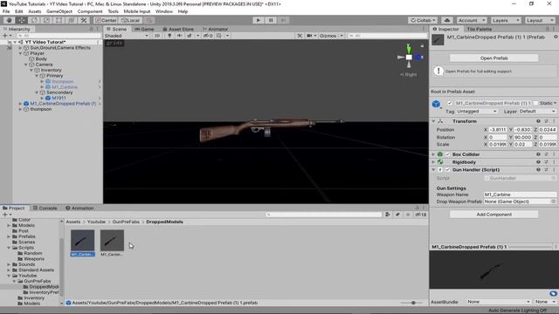Image resolution: width=559 pixels, height=314 pixels.
Task: Select M1911 in the Hierarchy
Action: (59, 98)
